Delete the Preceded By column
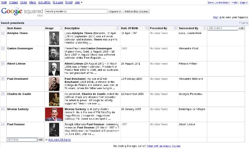Screen dimensions: 249x149 [175, 28]
